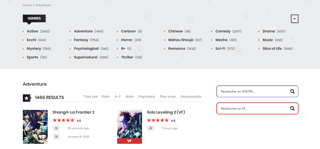Open the Cartoon genre

coord(128,31)
